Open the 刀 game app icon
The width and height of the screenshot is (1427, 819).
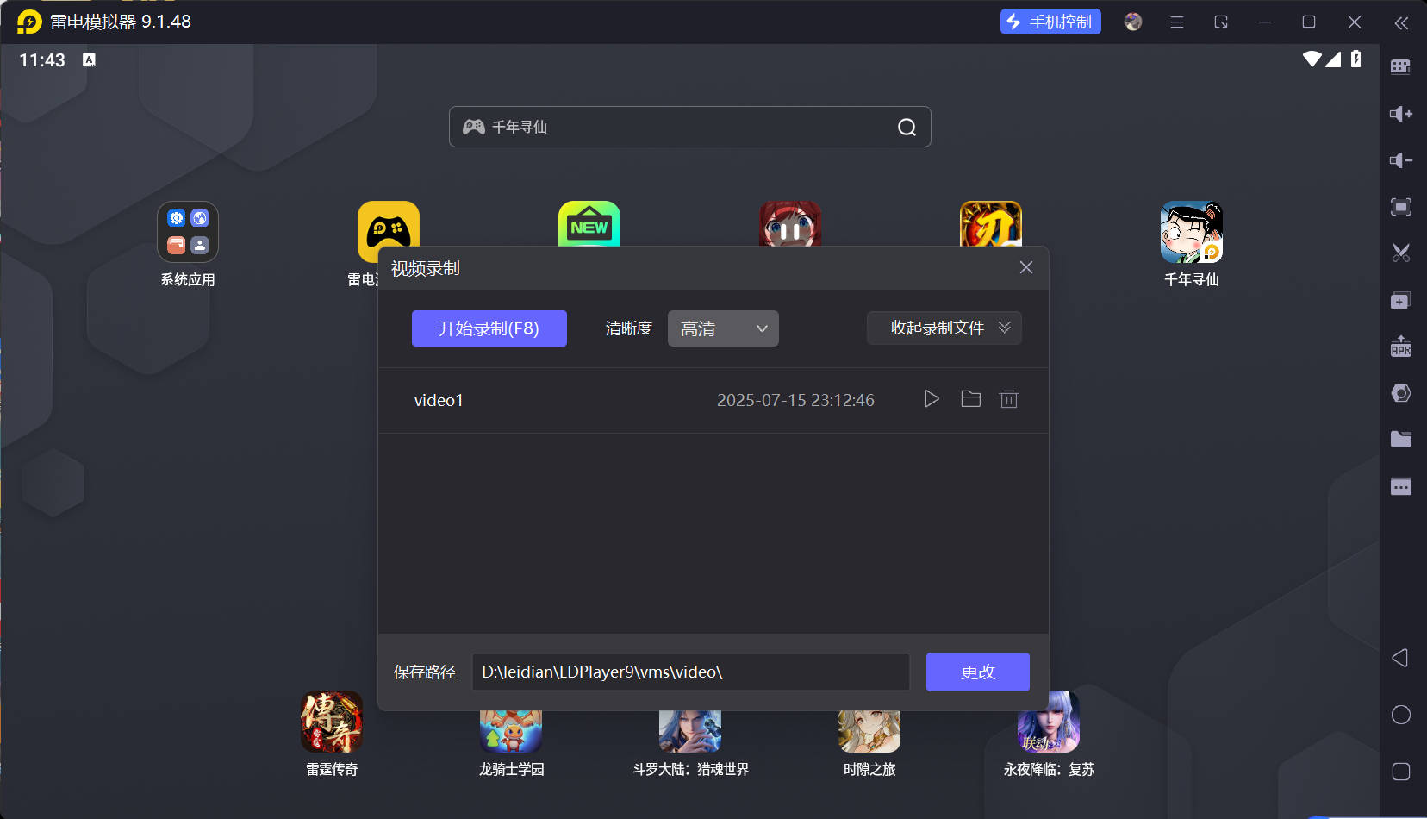[x=991, y=224]
